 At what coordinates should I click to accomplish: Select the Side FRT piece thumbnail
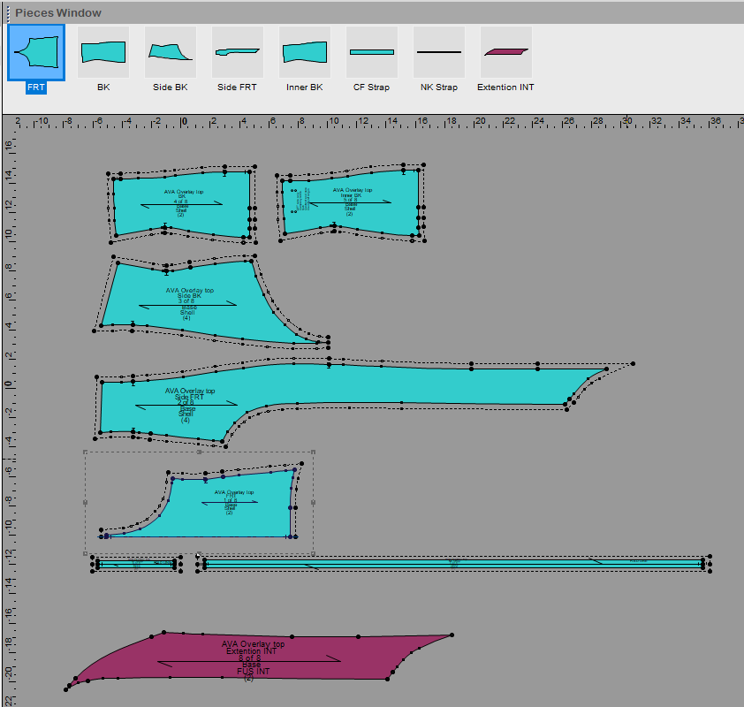coord(238,52)
